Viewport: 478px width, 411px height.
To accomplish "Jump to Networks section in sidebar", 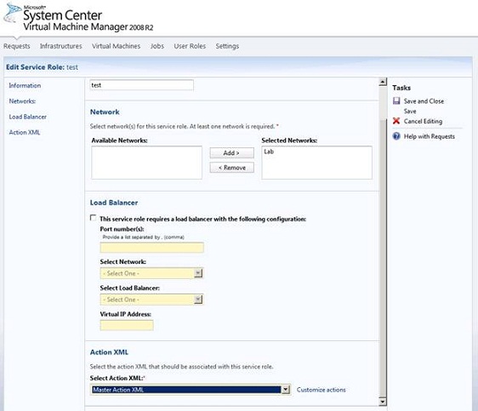I will [22, 101].
